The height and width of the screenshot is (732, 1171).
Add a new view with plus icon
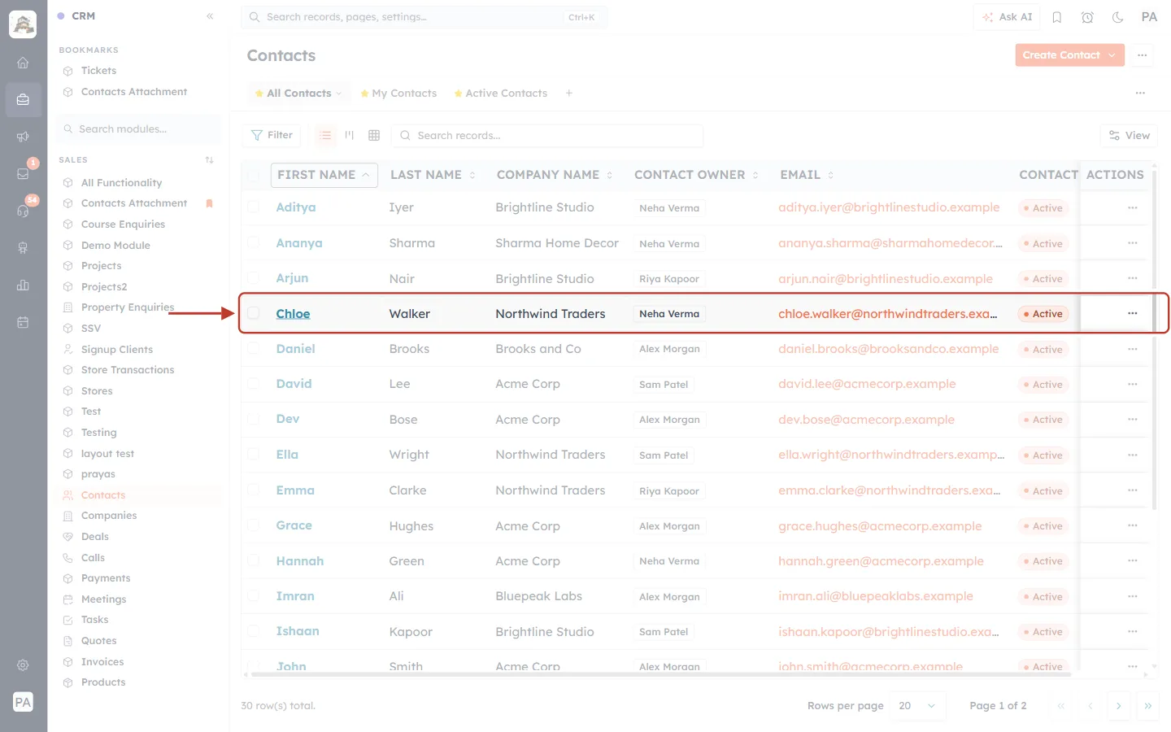569,94
